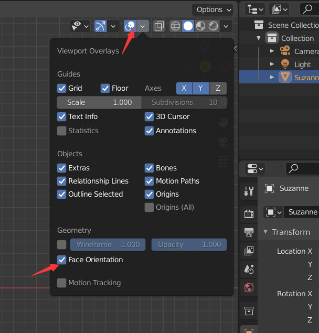Image resolution: width=319 pixels, height=333 pixels.
Task: Toggle X-Ray mode icon
Action: click(x=159, y=26)
